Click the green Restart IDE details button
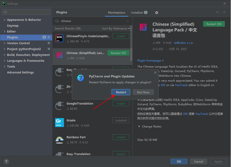The height and width of the screenshot is (167, 231). 214,24
